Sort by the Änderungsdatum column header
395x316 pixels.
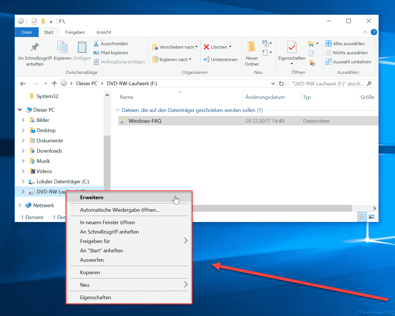coord(265,97)
